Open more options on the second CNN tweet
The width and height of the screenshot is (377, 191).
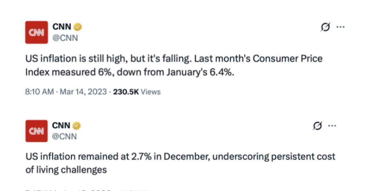(x=332, y=126)
